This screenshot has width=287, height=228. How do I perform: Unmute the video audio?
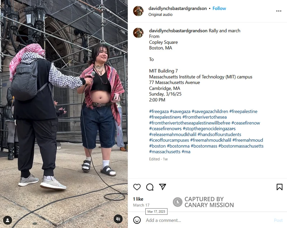pos(118,219)
